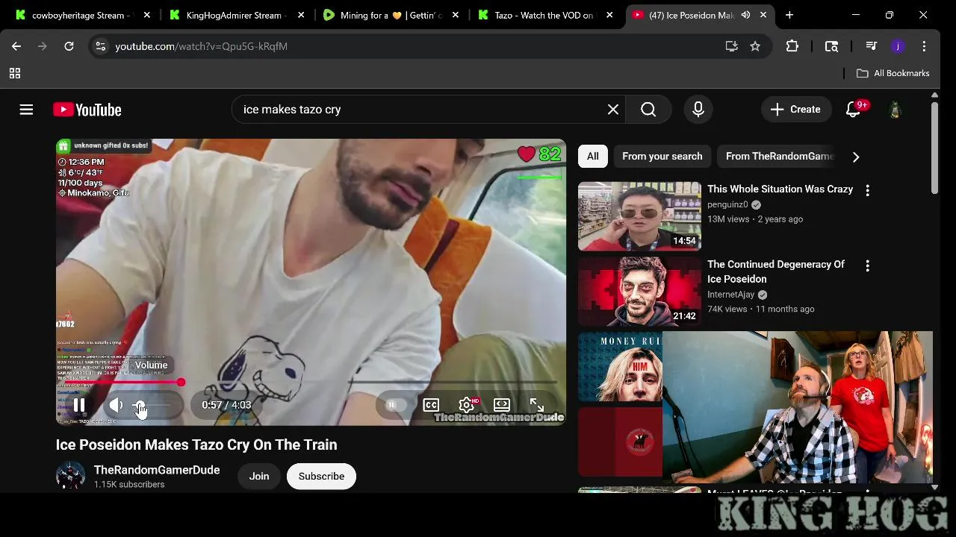Image resolution: width=956 pixels, height=537 pixels.
Task: Click the Join button
Action: [x=259, y=477]
